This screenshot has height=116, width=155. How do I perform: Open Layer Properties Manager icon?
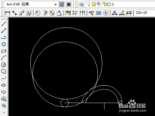[x=82, y=4]
